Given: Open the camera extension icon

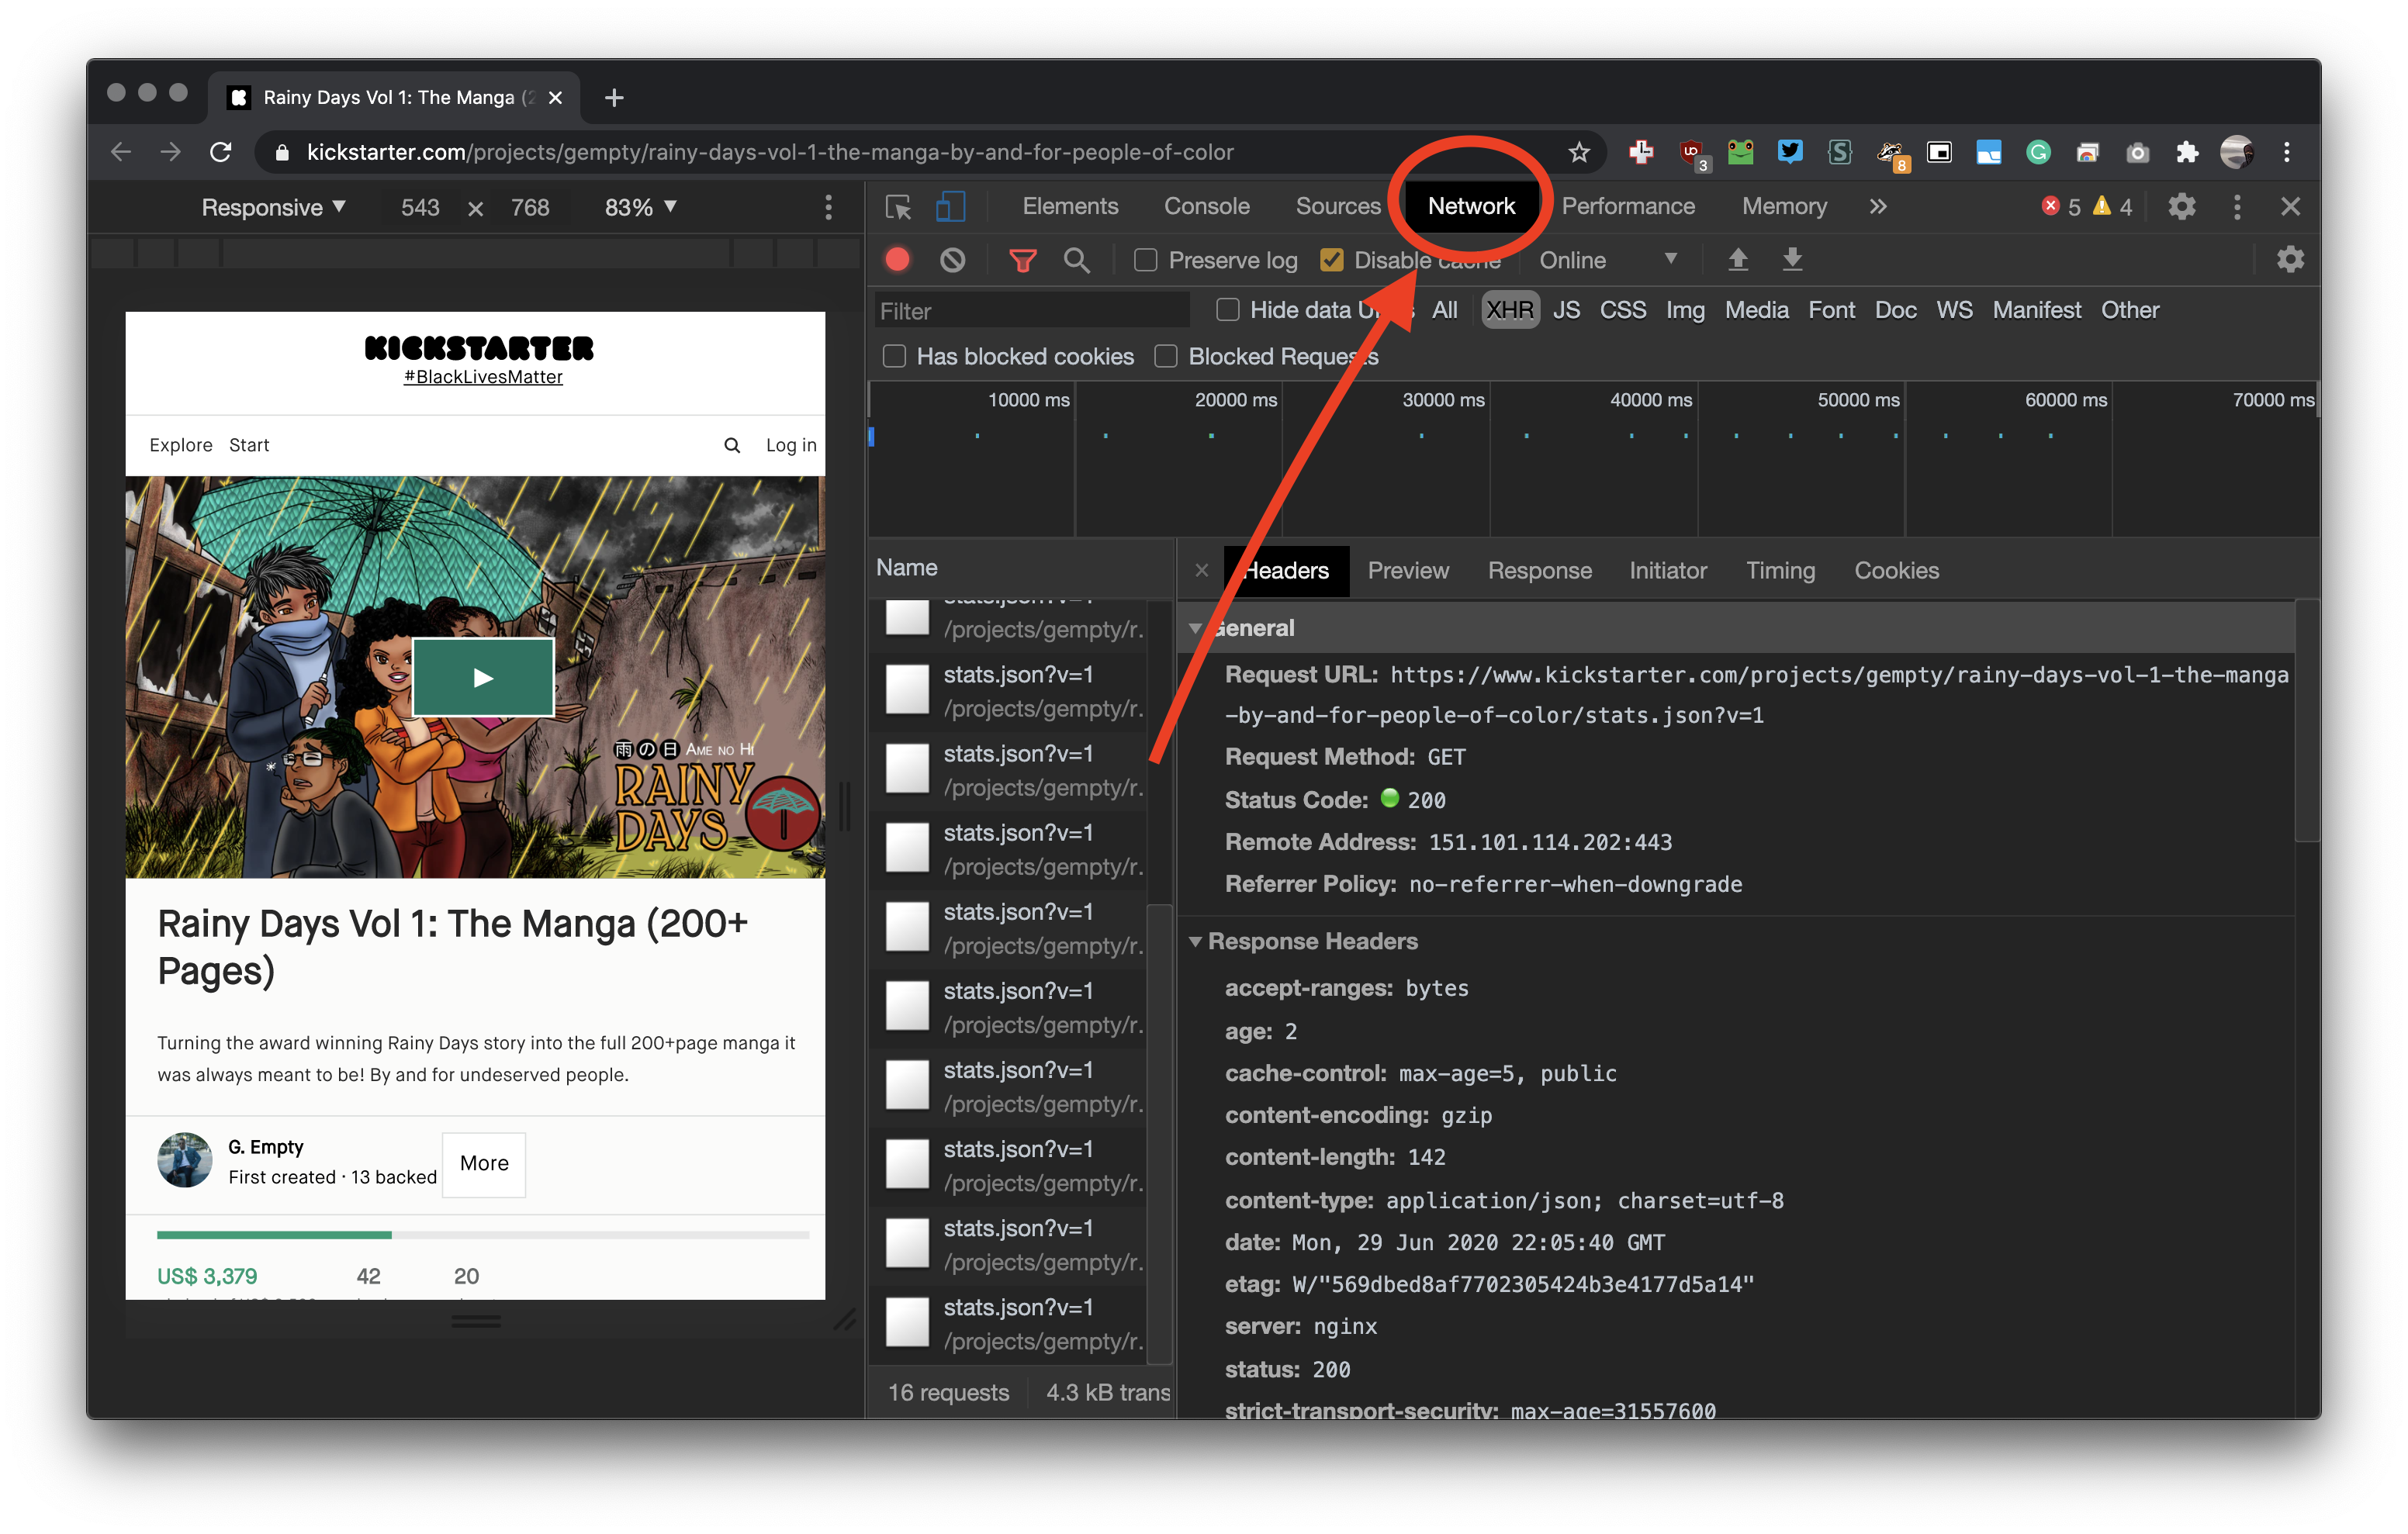Looking at the screenshot, I should (2137, 152).
